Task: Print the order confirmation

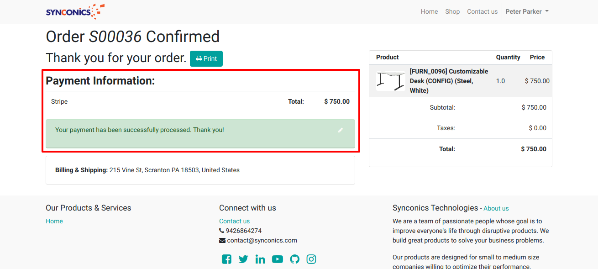Action: (206, 58)
